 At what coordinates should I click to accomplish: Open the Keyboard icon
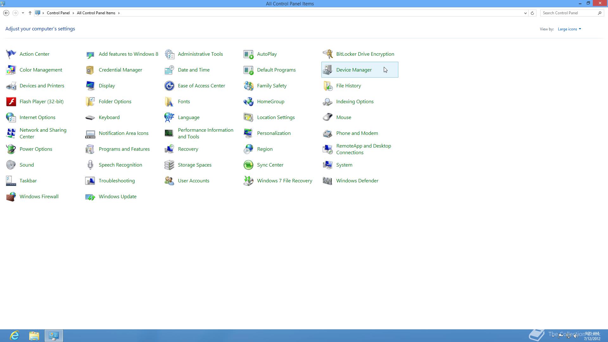[90, 117]
